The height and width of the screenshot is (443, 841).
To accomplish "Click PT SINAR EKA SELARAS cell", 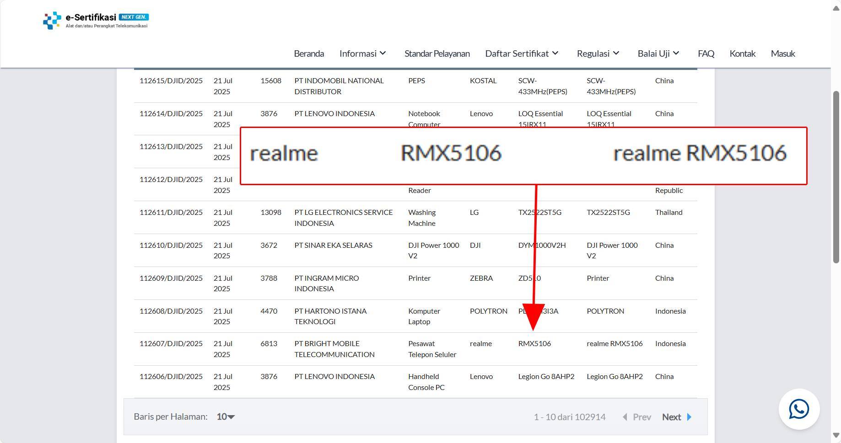I will coord(333,245).
